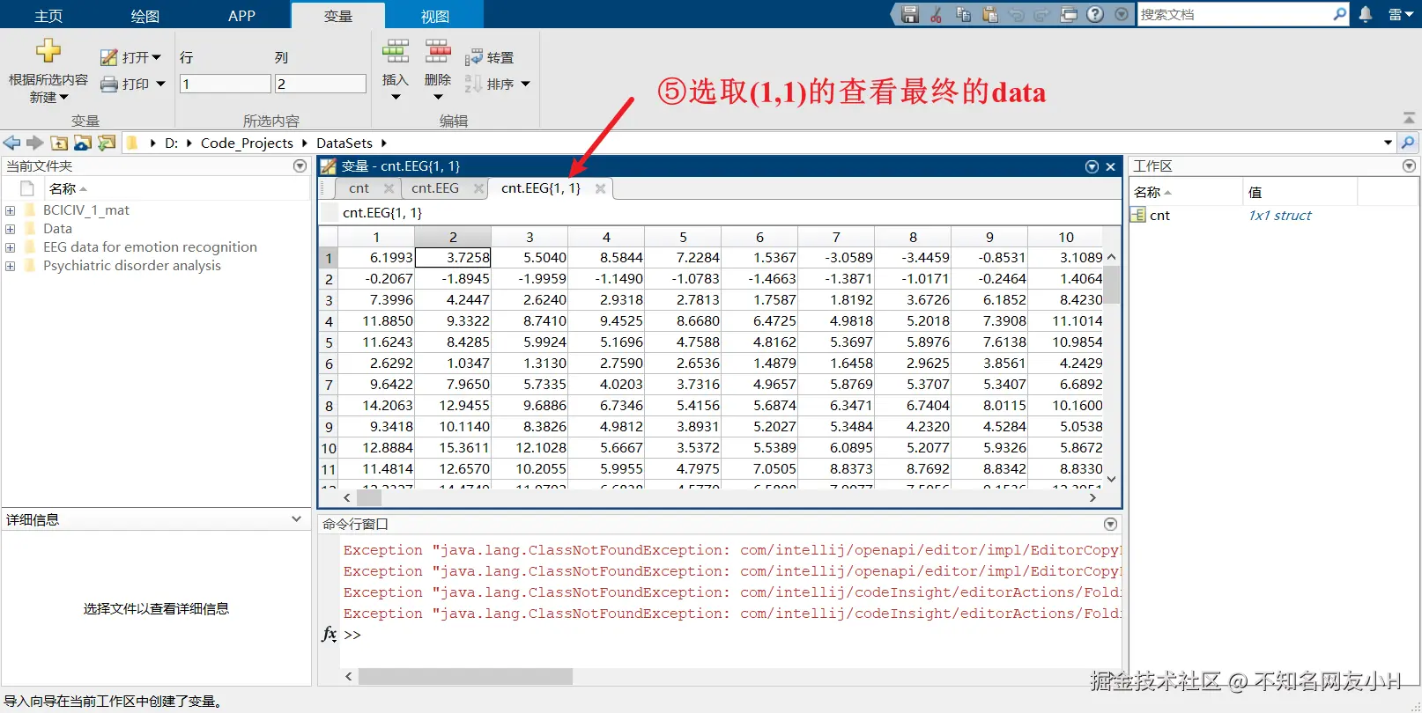Screen dimensions: 1422x713
Task: Switch to the APP ribbon tab
Action: tap(241, 16)
